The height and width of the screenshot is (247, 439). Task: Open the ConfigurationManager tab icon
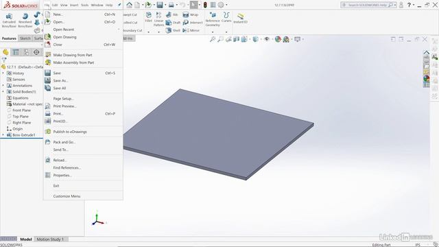(x=26, y=52)
